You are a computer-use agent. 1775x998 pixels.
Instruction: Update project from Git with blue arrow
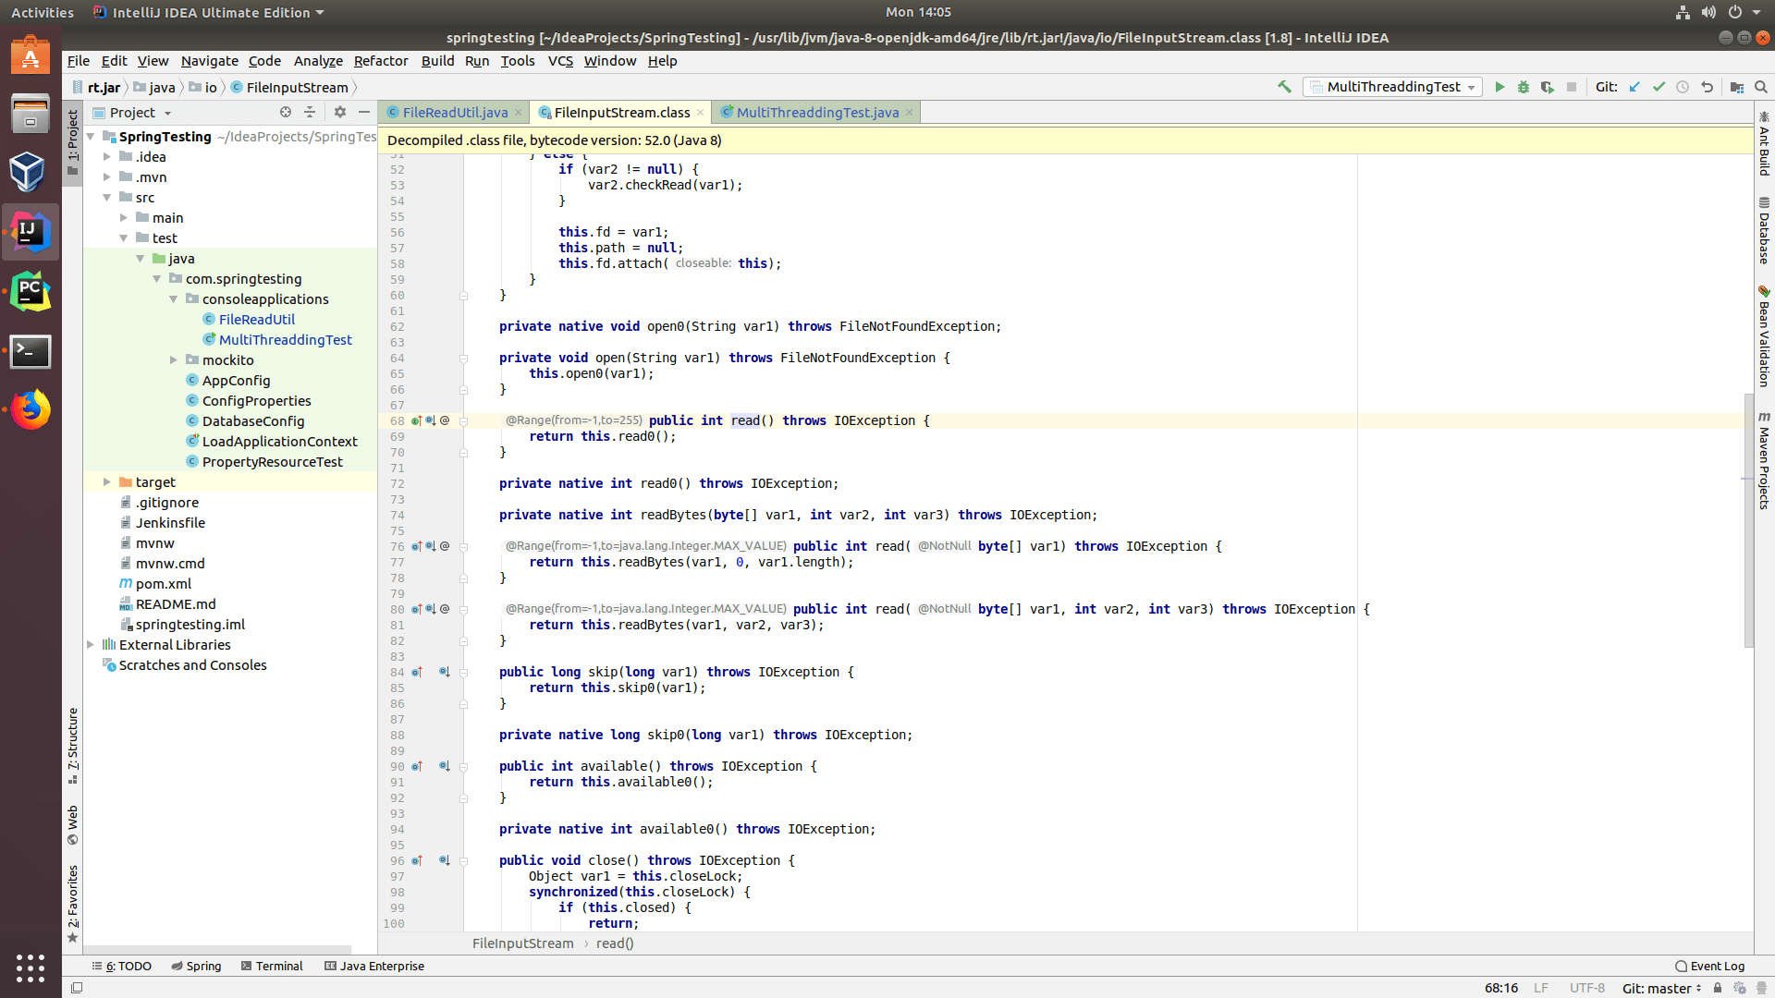click(1634, 87)
